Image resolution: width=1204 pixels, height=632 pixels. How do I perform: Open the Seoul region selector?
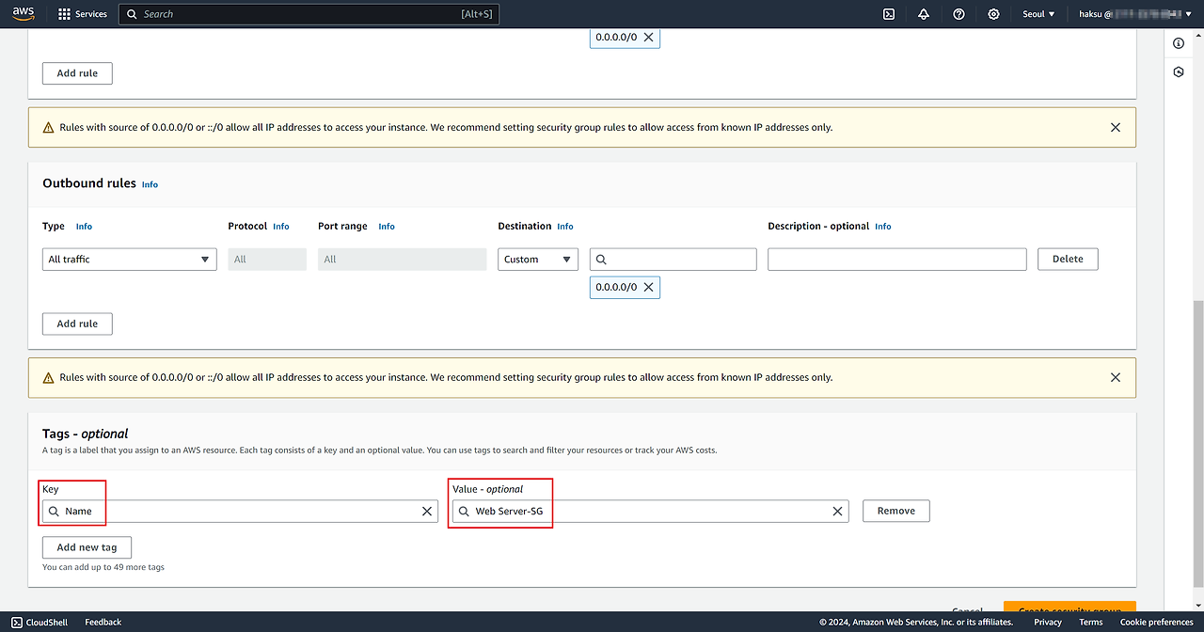click(x=1038, y=14)
